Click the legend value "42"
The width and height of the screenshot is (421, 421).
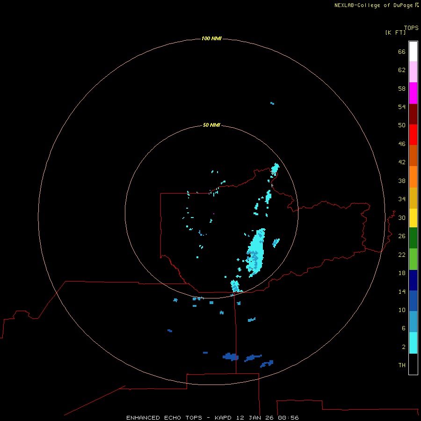pyautogui.click(x=402, y=162)
